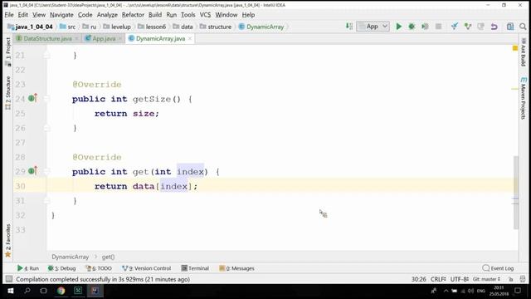Open the Terminal tool window
Screen dimensions: 531x299
(x=195, y=268)
